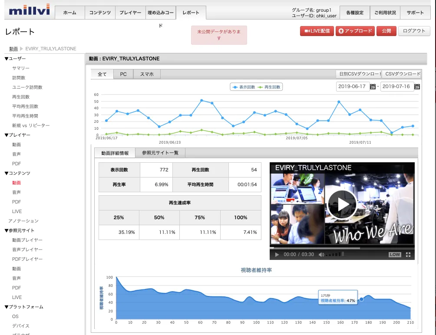This screenshot has height=335, width=436.
Task: Open calendar picker for start date
Action: pos(373,87)
